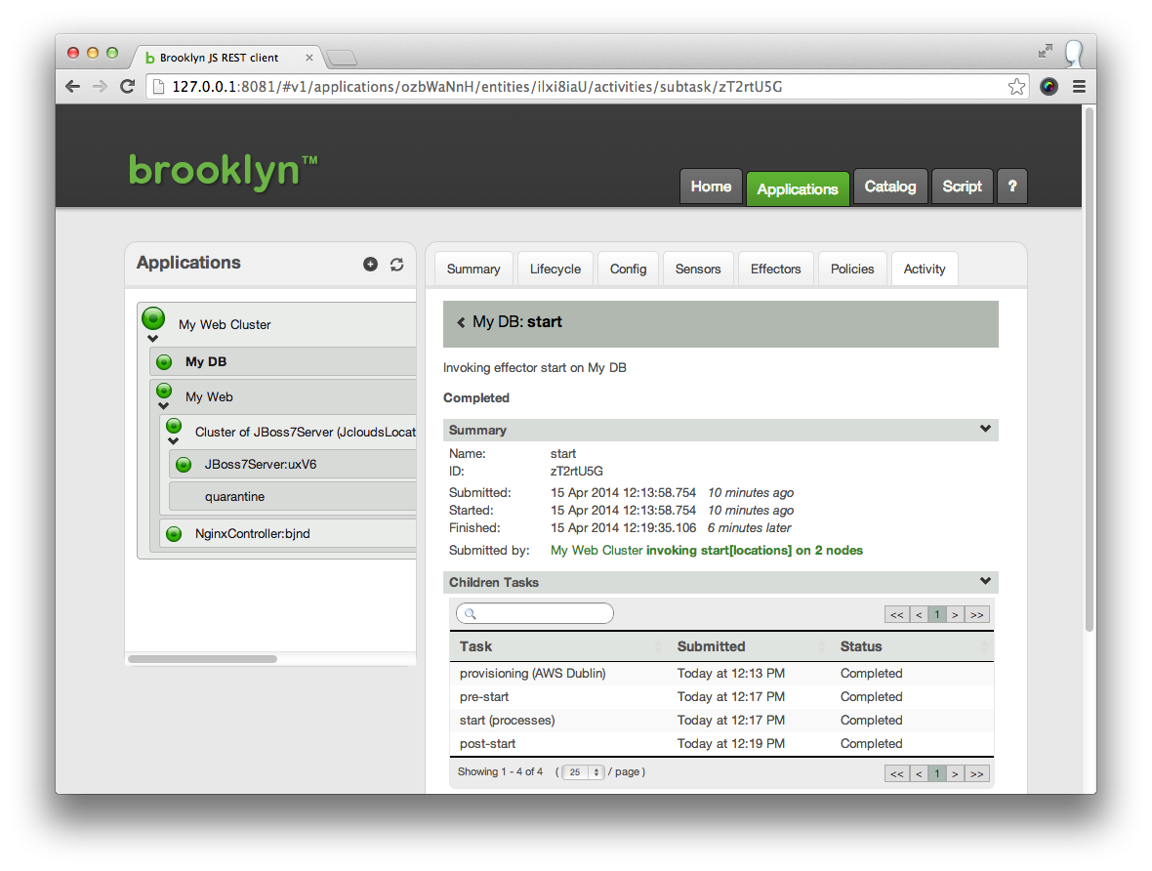
Task: Select JBoss7Server:uxV6 in the tree
Action: [x=260, y=465]
